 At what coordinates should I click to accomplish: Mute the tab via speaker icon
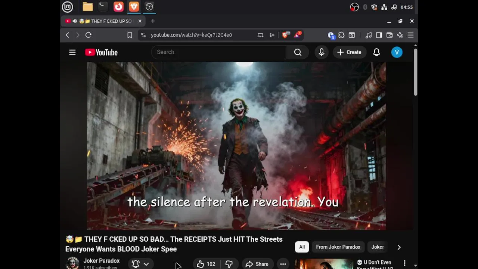[x=75, y=21]
